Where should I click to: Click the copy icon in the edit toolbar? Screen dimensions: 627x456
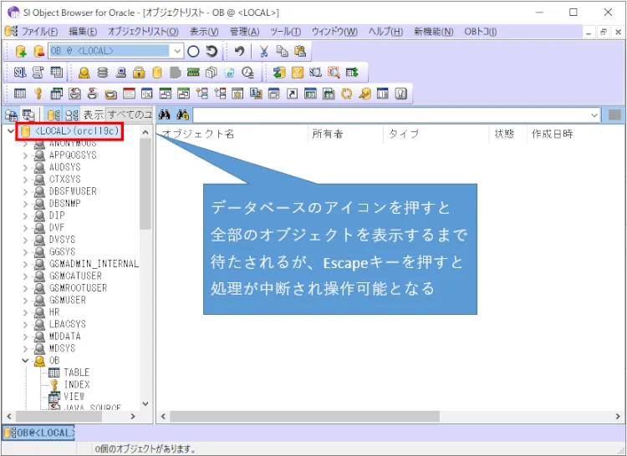(282, 51)
